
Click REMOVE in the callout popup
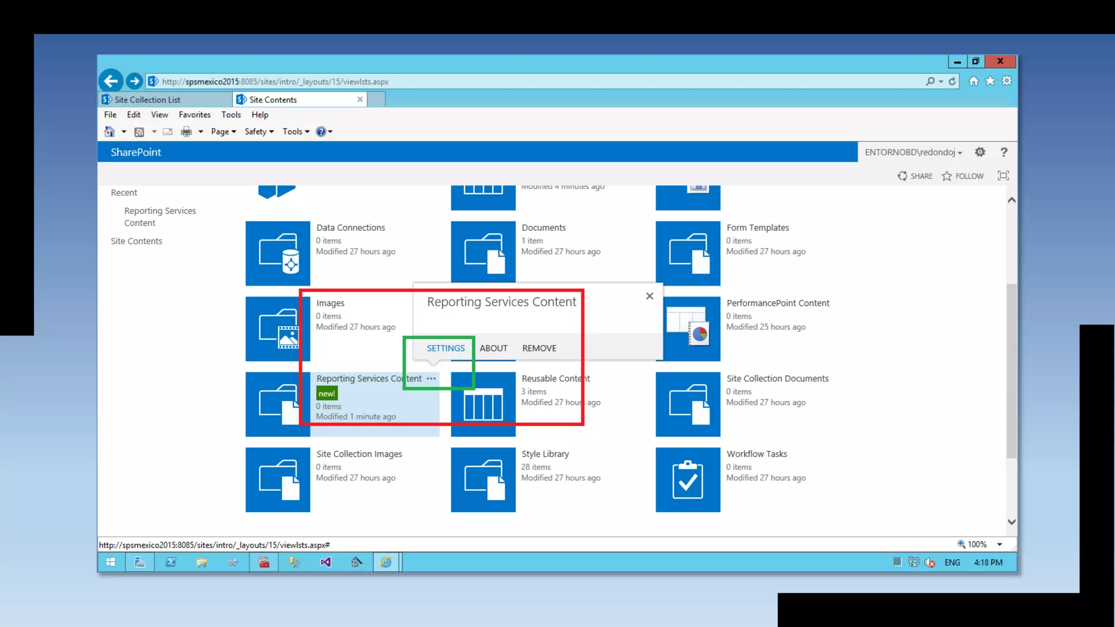click(539, 348)
